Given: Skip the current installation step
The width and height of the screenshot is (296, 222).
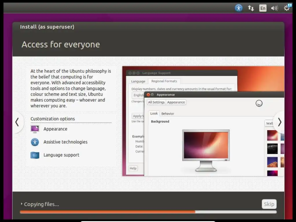Looking at the screenshot, I should tap(269, 204).
